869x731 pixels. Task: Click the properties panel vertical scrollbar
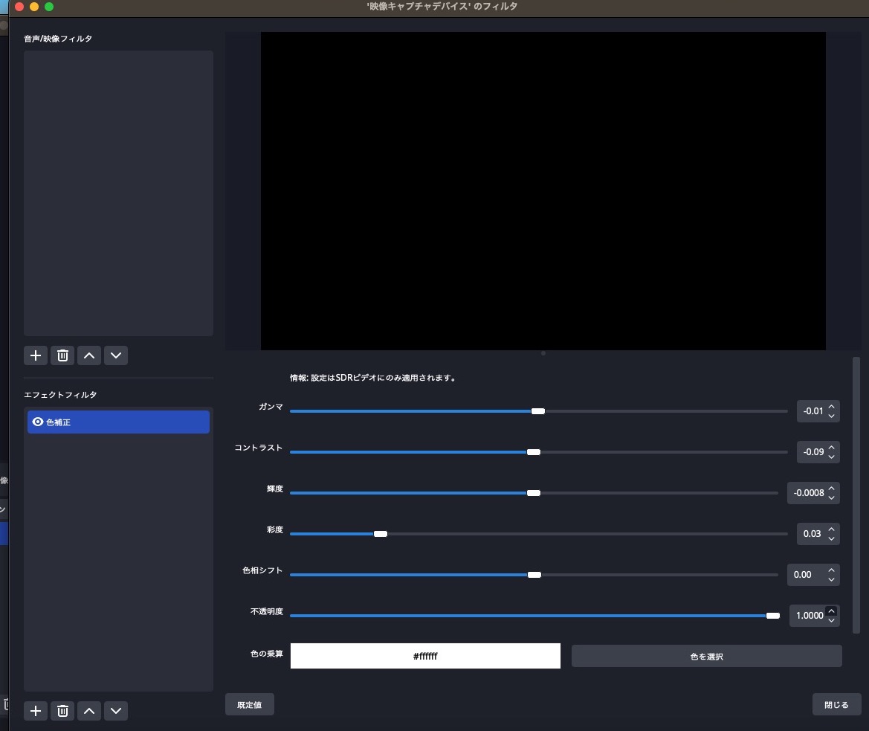(856, 495)
